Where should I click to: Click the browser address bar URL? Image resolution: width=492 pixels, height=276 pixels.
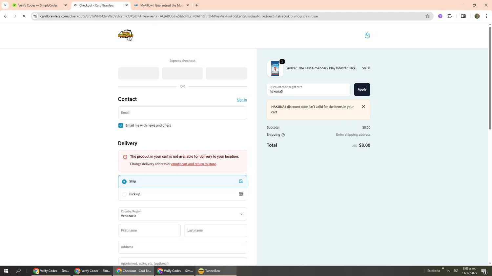(179, 16)
